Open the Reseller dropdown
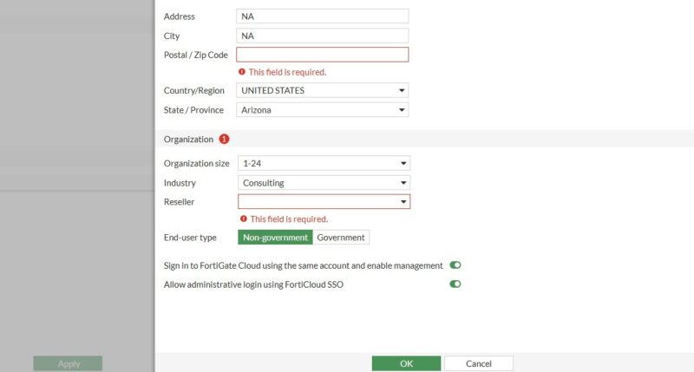The image size is (694, 372). [x=324, y=202]
